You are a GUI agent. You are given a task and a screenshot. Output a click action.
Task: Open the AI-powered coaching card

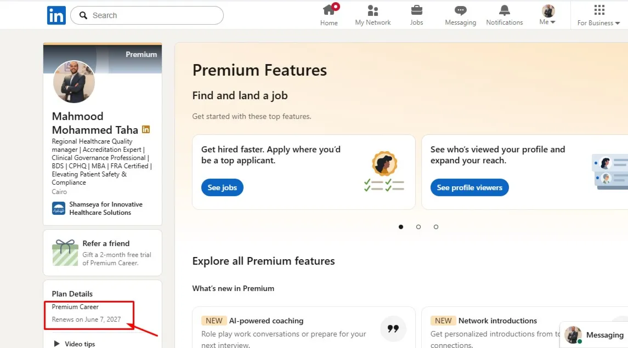click(304, 327)
